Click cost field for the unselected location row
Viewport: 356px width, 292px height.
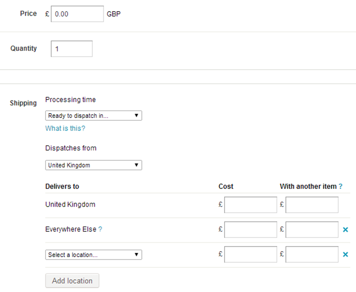tap(250, 255)
